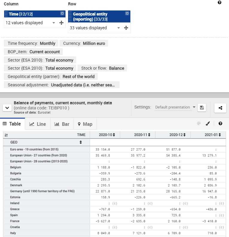Open the 12 values displayed dropdown
Image resolution: width=229 pixels, height=237 pixels.
[54, 23]
